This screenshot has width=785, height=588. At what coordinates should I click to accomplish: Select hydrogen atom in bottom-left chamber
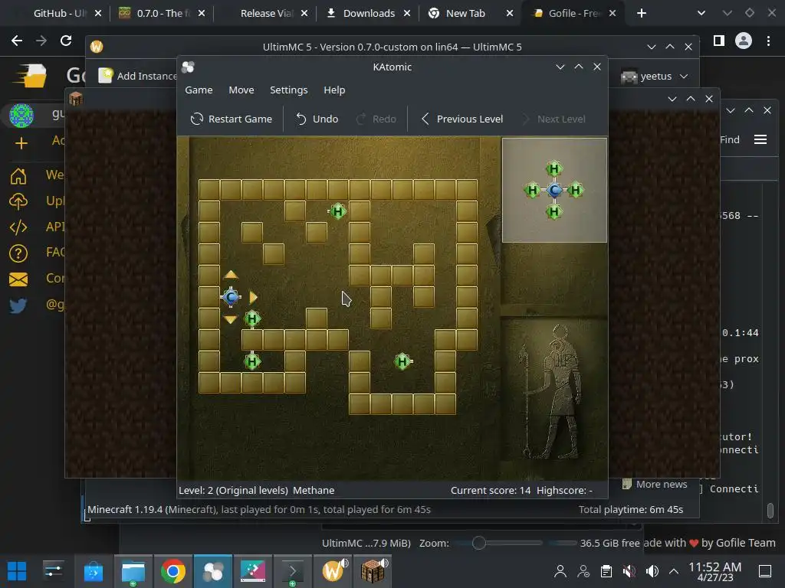252,361
